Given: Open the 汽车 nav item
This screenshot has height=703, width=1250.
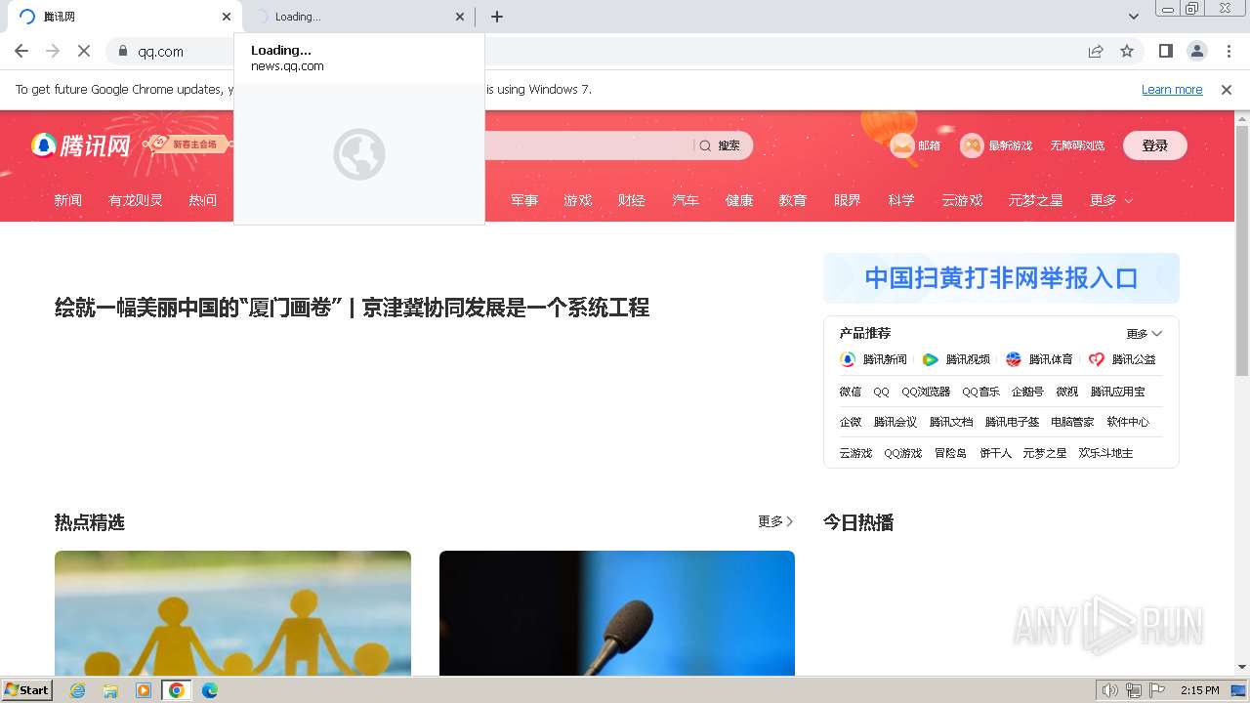Looking at the screenshot, I should tap(686, 200).
